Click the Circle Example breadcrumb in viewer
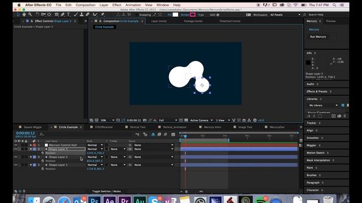 point(104,27)
